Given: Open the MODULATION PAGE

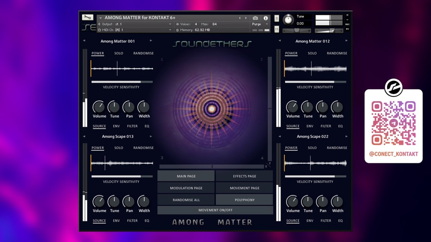Looking at the screenshot, I should click(x=186, y=188).
